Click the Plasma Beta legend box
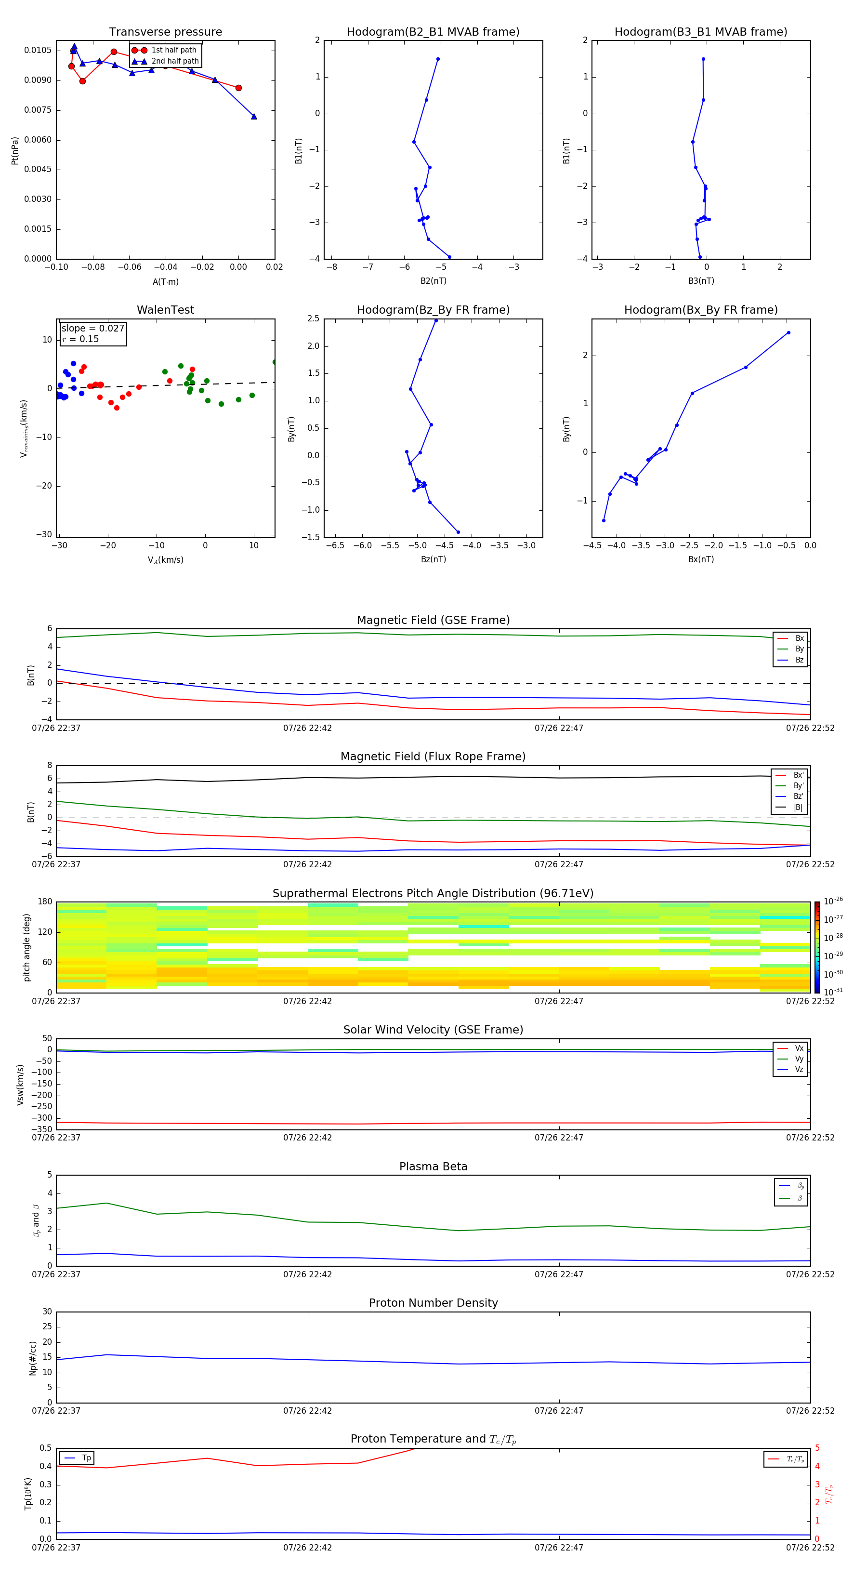Image resolution: width=867 pixels, height=1590 pixels. (791, 1192)
